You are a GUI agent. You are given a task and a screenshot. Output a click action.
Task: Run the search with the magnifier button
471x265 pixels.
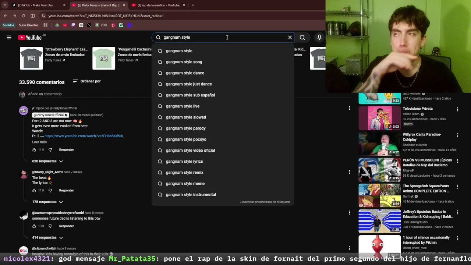point(302,37)
